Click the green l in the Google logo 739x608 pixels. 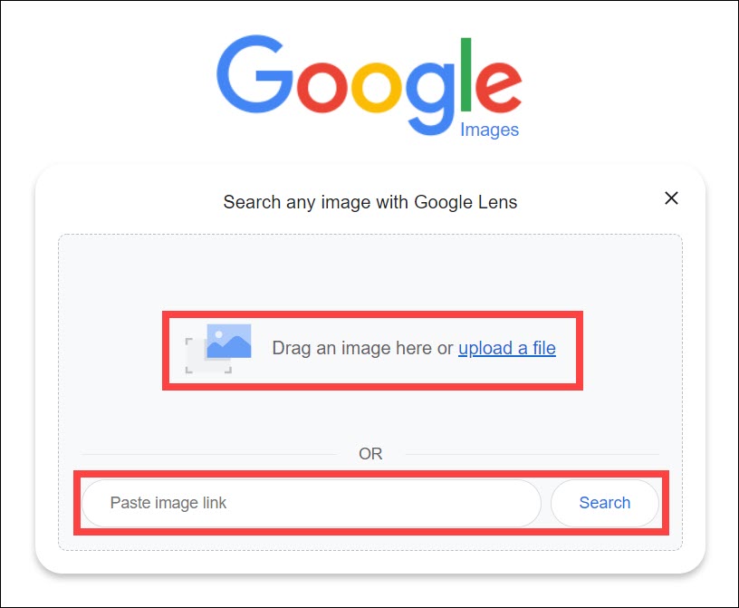[x=466, y=74]
